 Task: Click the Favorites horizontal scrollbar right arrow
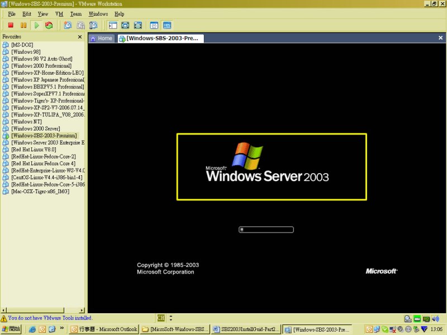82,310
